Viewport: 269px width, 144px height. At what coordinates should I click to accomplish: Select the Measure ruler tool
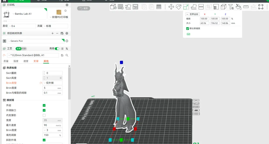[x=246, y=7]
